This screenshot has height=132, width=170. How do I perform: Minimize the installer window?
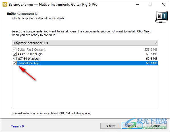pos(137,5)
